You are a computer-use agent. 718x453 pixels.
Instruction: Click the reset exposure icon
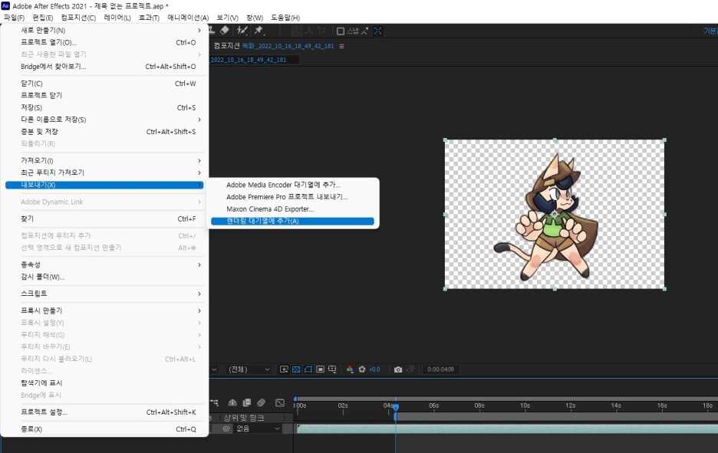[x=362, y=369]
